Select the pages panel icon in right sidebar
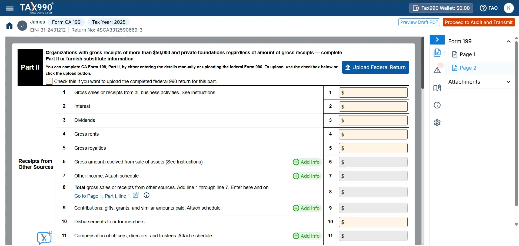The width and height of the screenshot is (519, 246). tap(437, 53)
